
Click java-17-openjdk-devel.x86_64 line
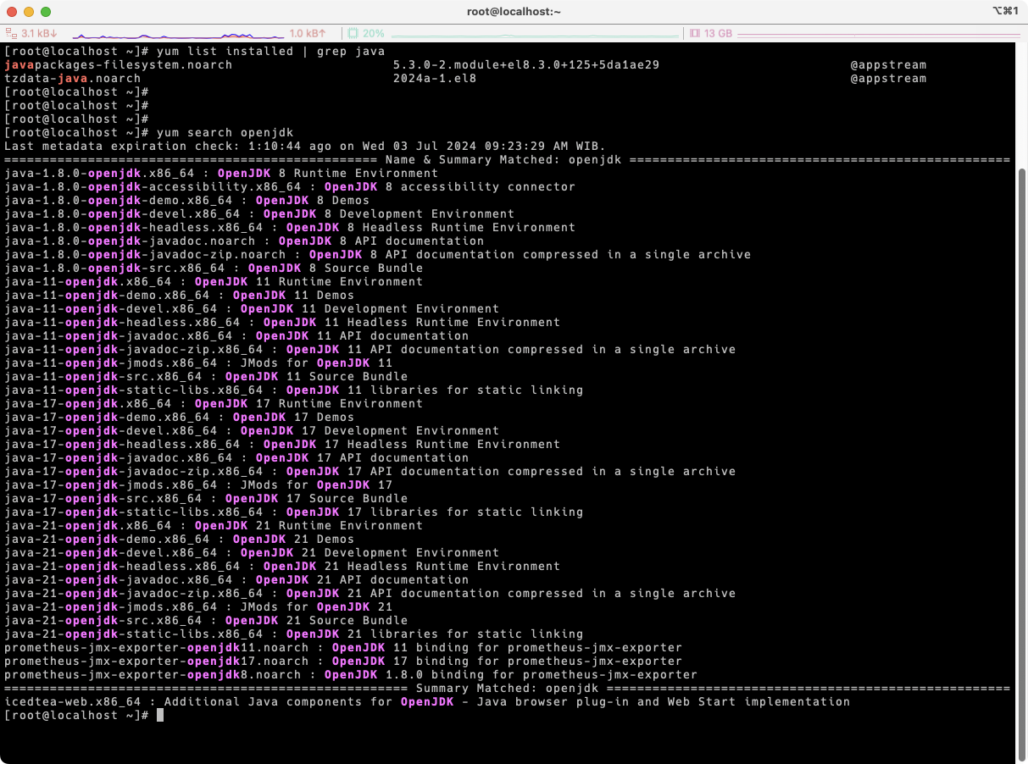(251, 430)
